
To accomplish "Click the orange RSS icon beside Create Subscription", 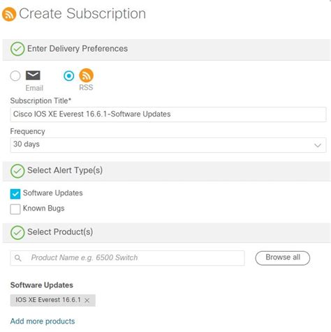I will pyautogui.click(x=9, y=14).
